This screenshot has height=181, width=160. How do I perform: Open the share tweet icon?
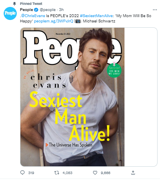click(133, 172)
